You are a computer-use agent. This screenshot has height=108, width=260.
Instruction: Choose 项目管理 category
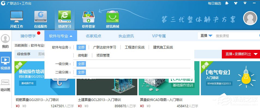pos(103,55)
